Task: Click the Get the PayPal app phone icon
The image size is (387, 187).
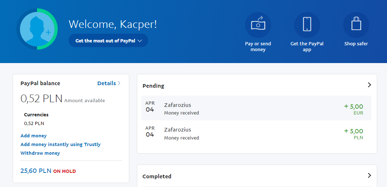Action: click(307, 25)
